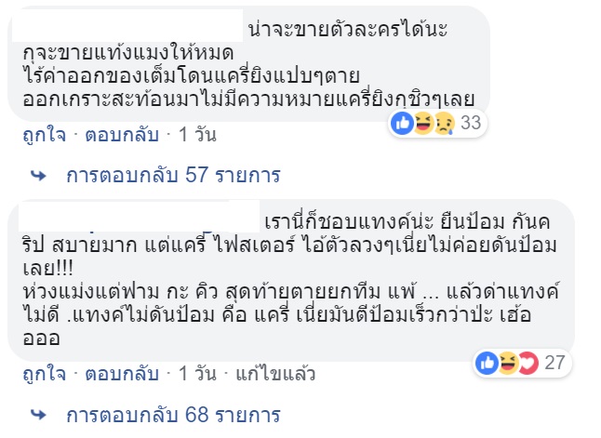601x438 pixels.
Task: Open the 1 วัน timestamp of second comment
Action: point(196,375)
